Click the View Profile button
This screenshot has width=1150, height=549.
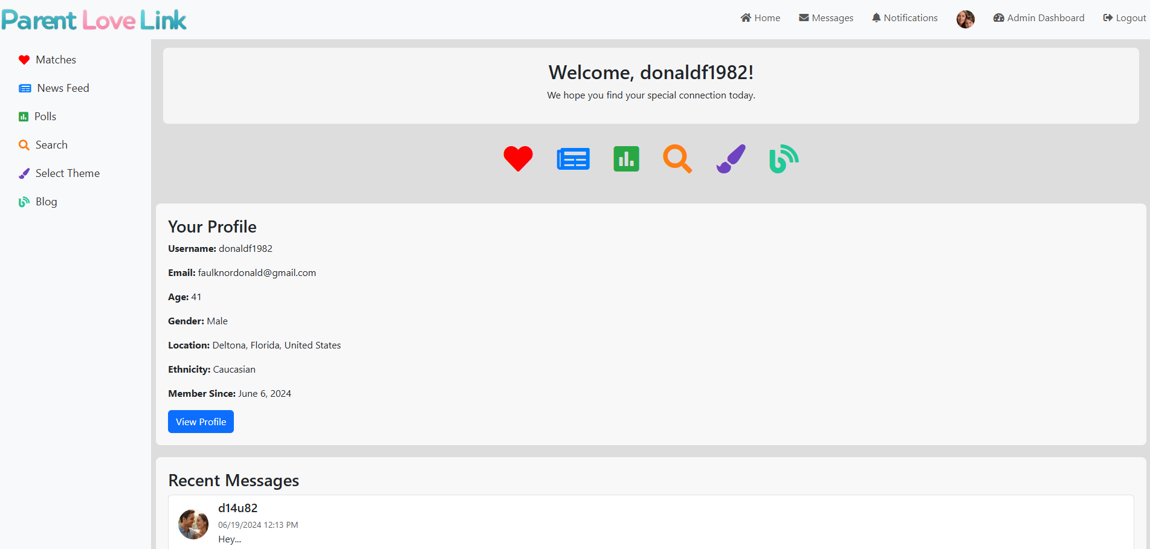[x=201, y=421]
